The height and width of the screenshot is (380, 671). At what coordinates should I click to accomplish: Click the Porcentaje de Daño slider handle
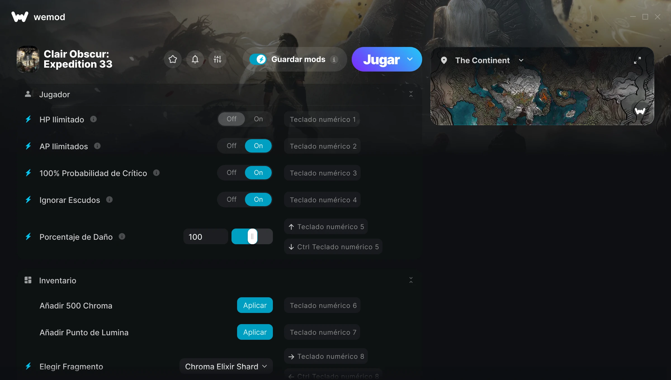(x=252, y=236)
